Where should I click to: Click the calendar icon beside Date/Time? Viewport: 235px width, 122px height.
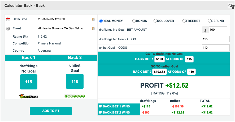tap(8, 19)
